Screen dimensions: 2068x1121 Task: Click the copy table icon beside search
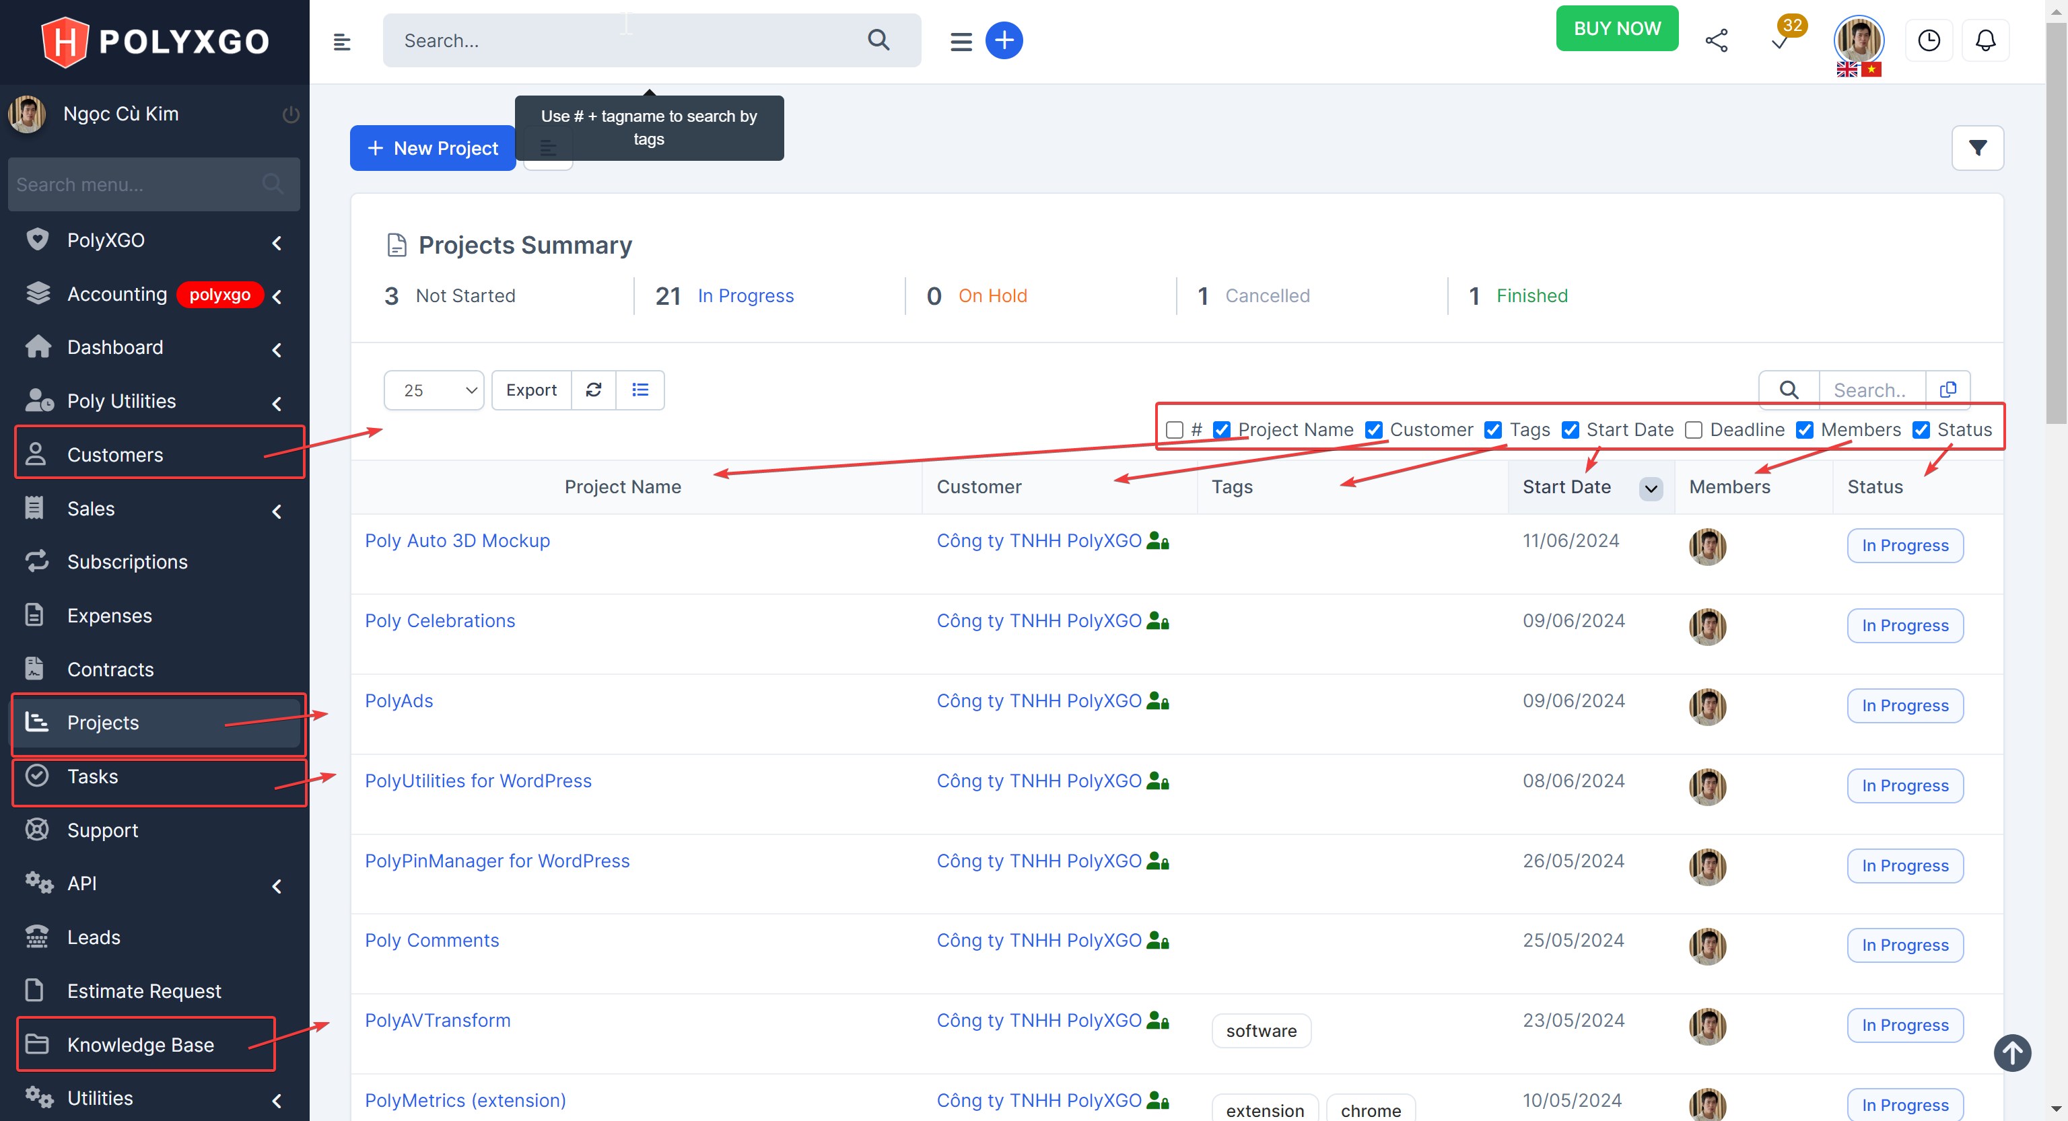(x=1948, y=389)
